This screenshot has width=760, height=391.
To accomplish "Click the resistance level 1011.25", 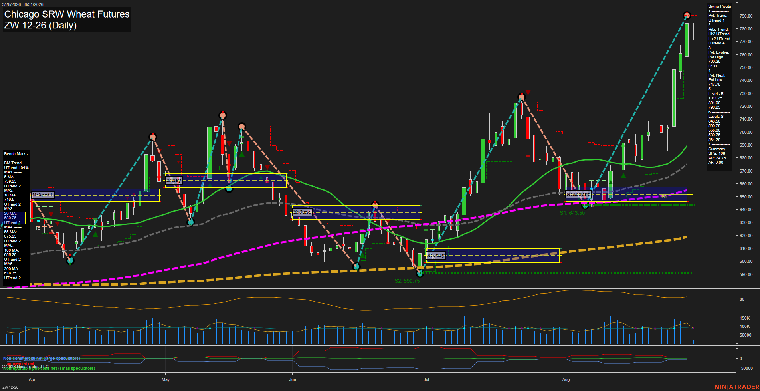I will pyautogui.click(x=715, y=98).
